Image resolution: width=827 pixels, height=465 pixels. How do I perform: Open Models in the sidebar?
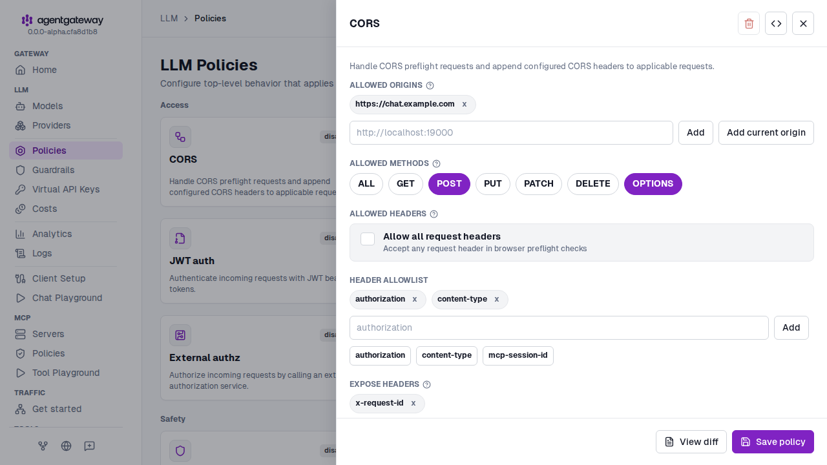(65, 106)
